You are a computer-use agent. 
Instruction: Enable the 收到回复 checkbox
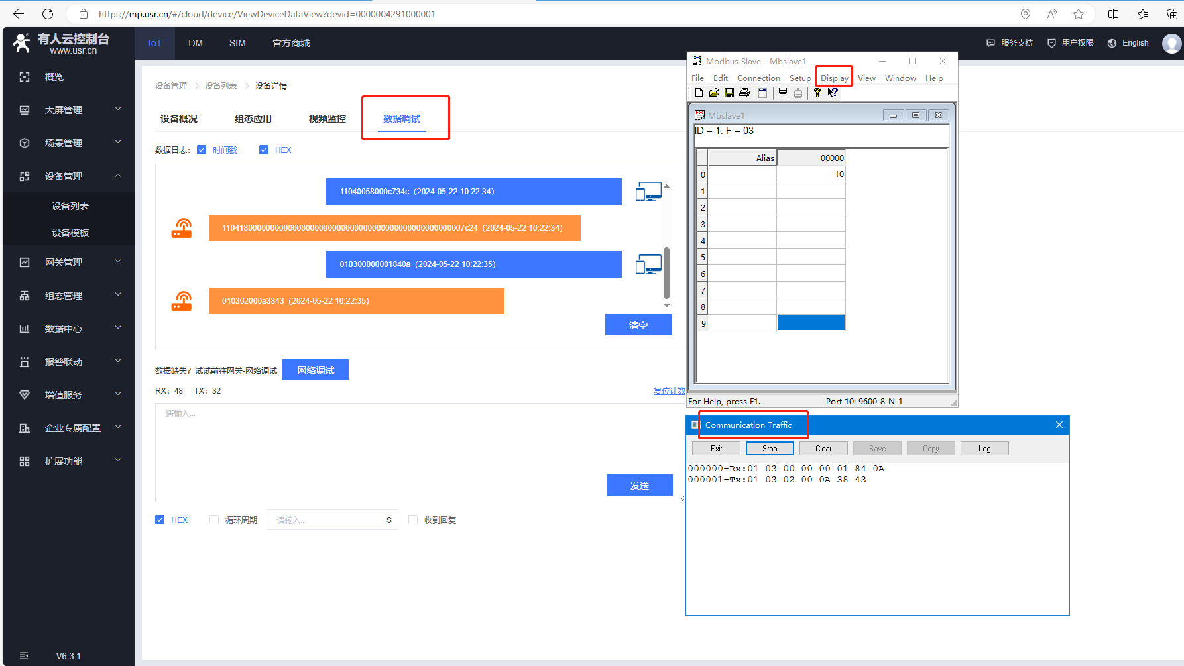(x=413, y=520)
